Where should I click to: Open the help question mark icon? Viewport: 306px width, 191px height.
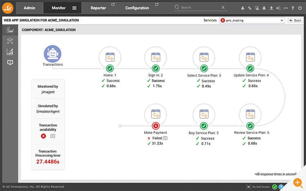[293, 8]
